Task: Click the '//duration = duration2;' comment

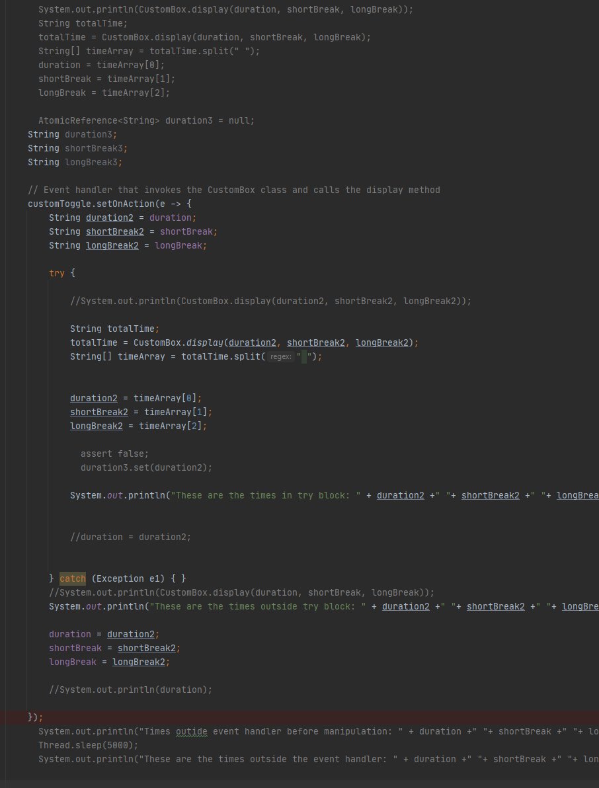Action: [x=131, y=537]
